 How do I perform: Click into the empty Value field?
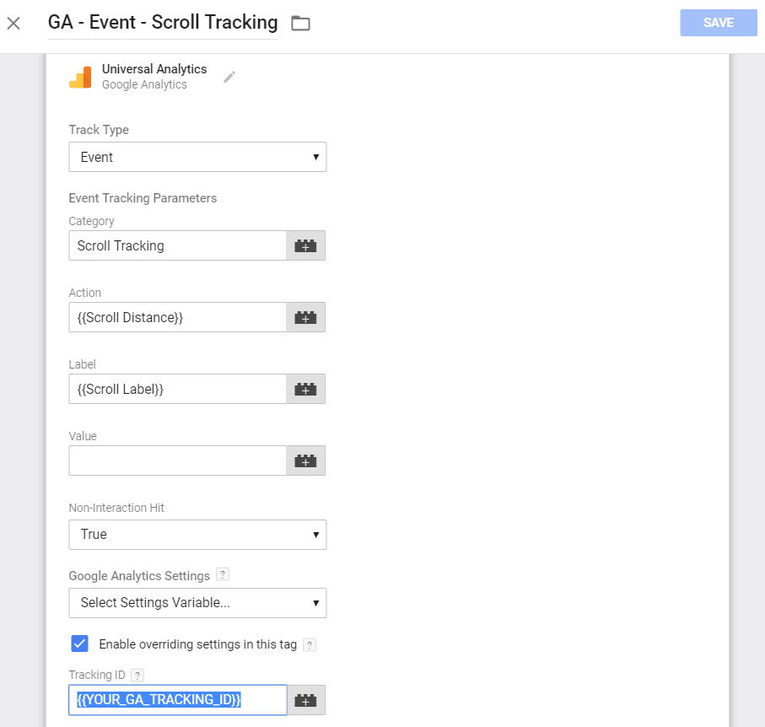pyautogui.click(x=177, y=460)
